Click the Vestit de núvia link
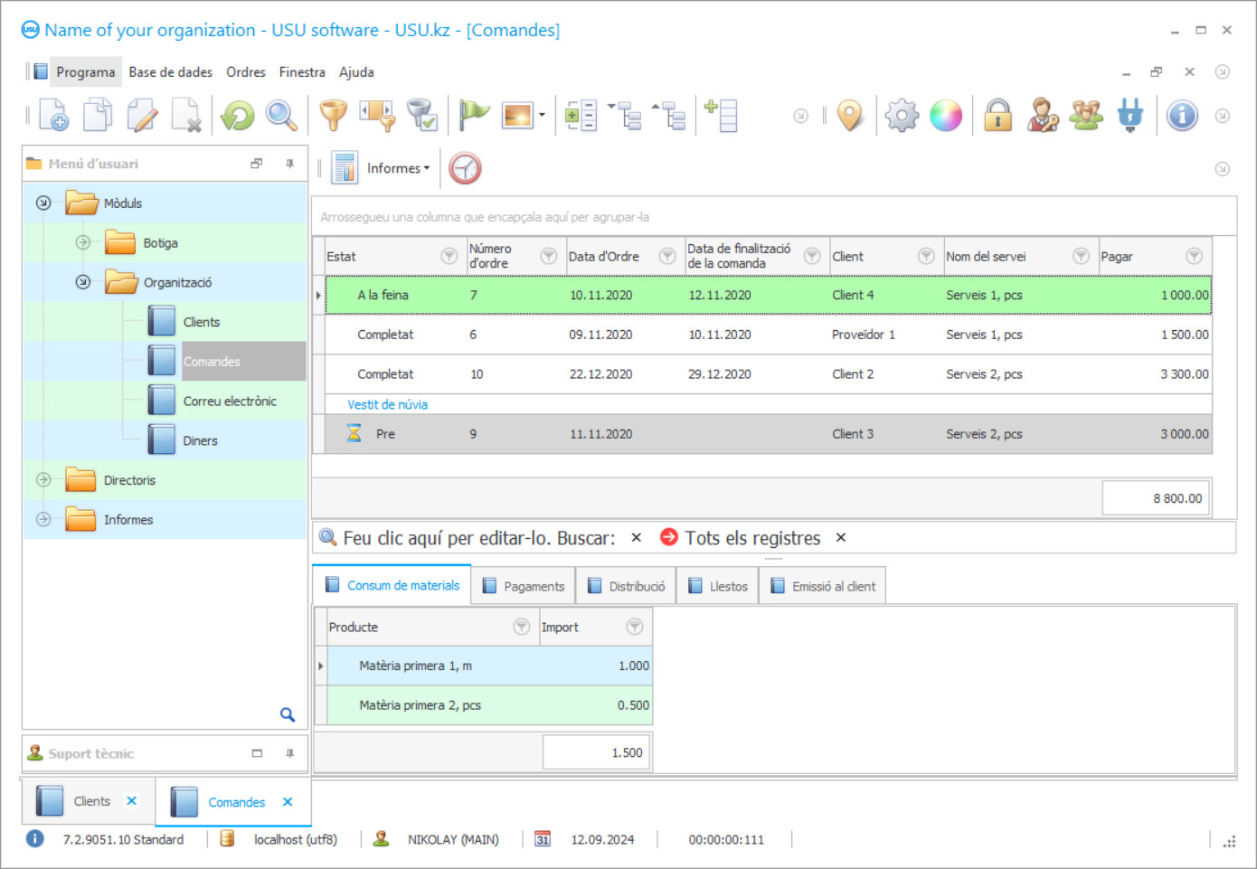1257x869 pixels. point(388,404)
